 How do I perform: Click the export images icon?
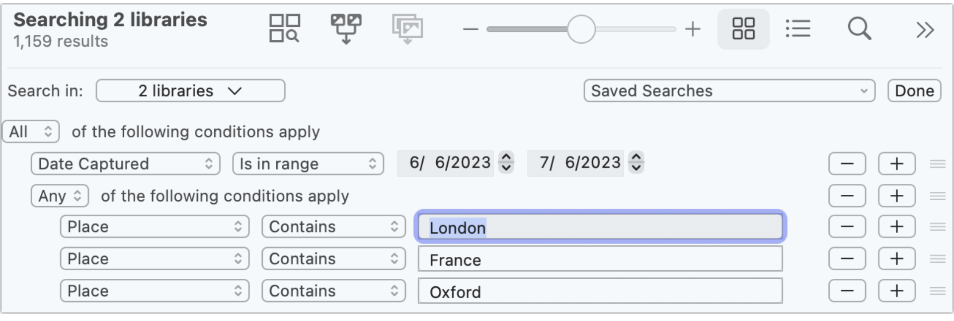coord(407,28)
